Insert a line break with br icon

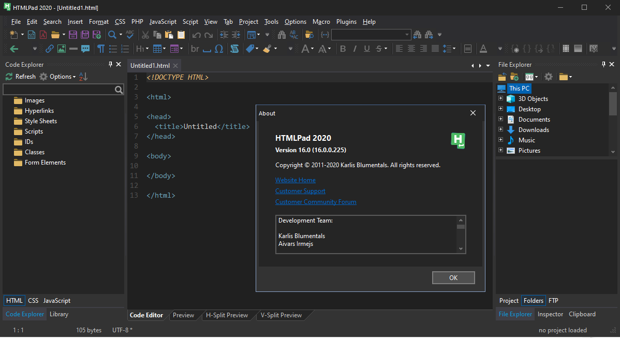195,49
